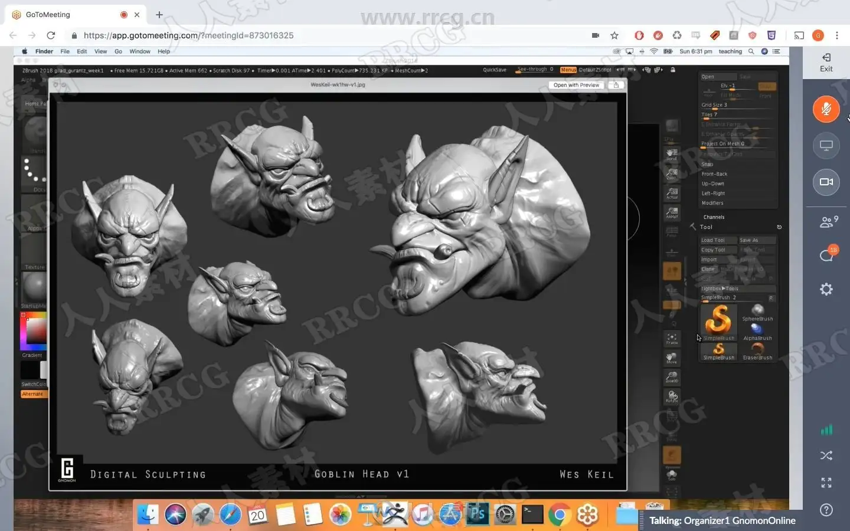This screenshot has width=850, height=531.
Task: Select the SphereBrush tool
Action: point(757,313)
